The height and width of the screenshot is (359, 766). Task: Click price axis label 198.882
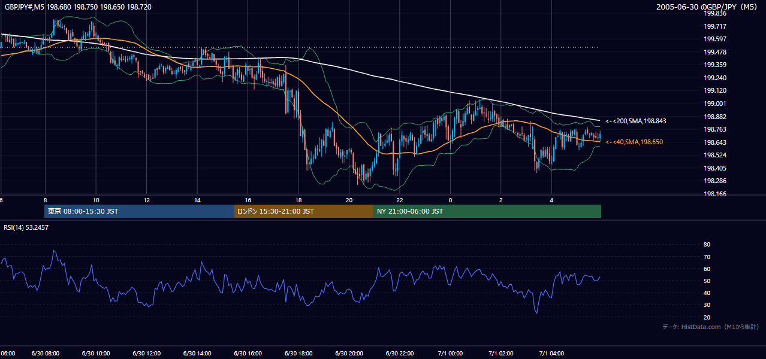point(715,117)
